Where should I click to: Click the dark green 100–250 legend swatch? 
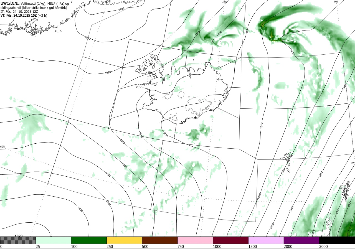tap(89, 240)
